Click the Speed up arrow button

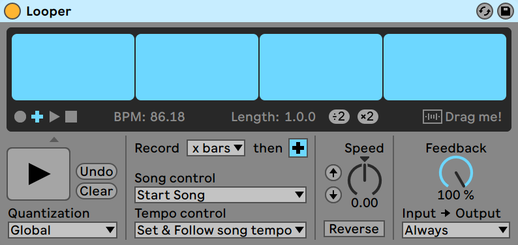point(333,173)
